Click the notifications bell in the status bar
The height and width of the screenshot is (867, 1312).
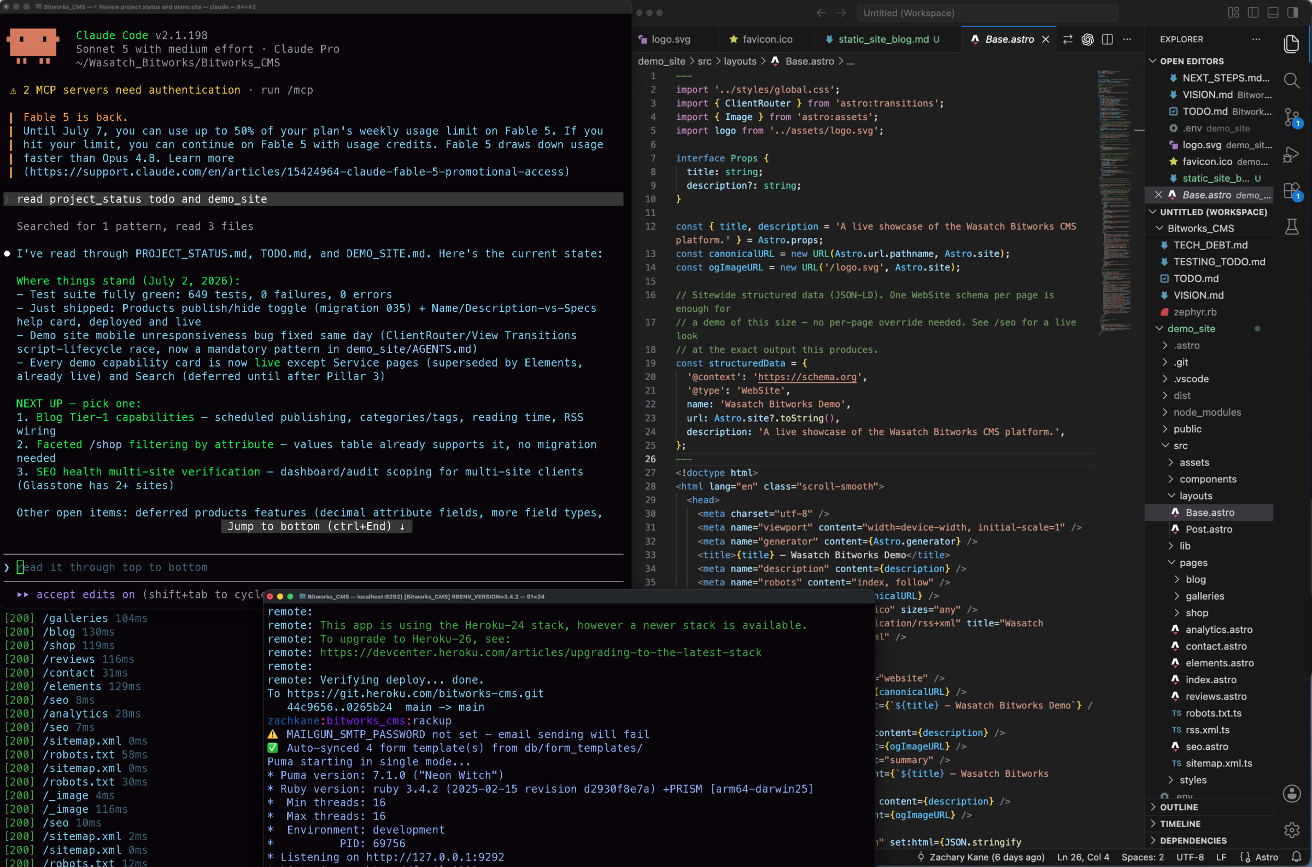click(1296, 857)
